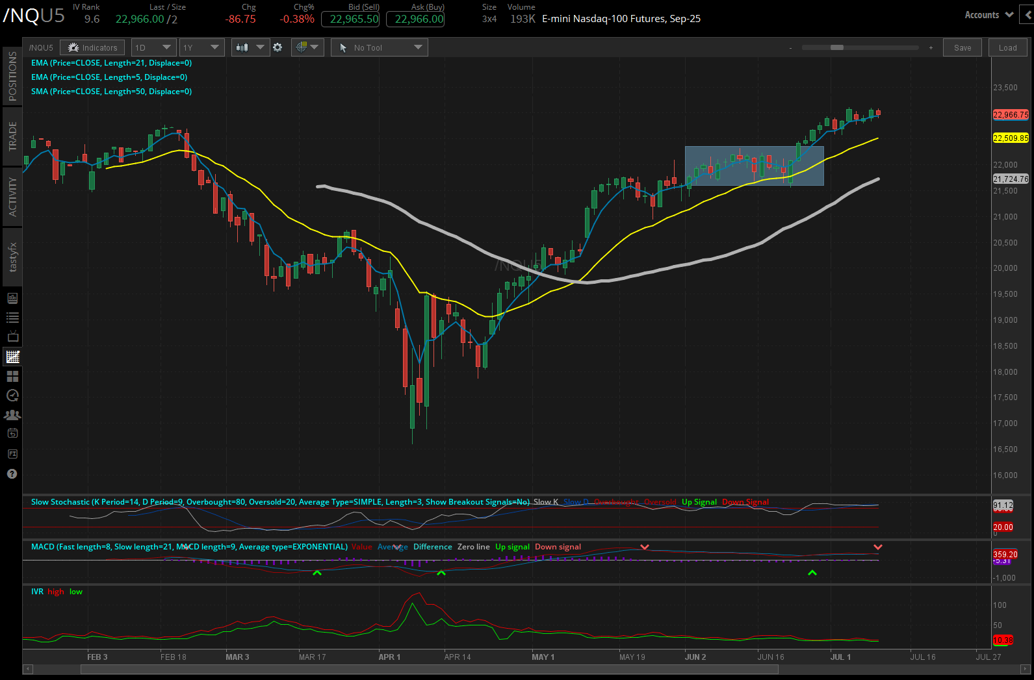Open the Indicators gauge button
Viewport: 1034px width, 680px height.
pyautogui.click(x=93, y=47)
